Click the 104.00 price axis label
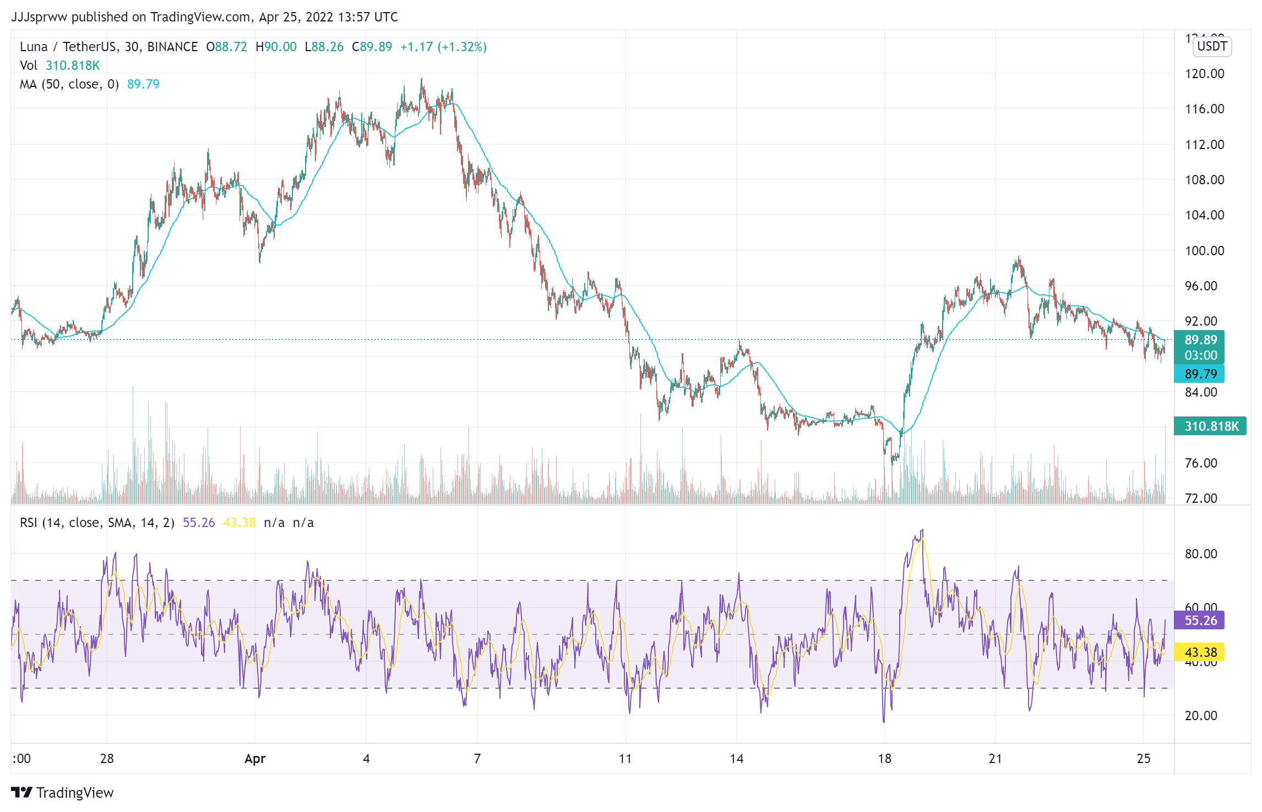Screen dimensions: 1262x812 pyautogui.click(x=1204, y=215)
